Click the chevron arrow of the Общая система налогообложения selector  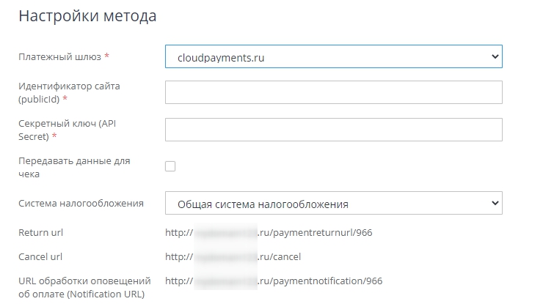[494, 203]
